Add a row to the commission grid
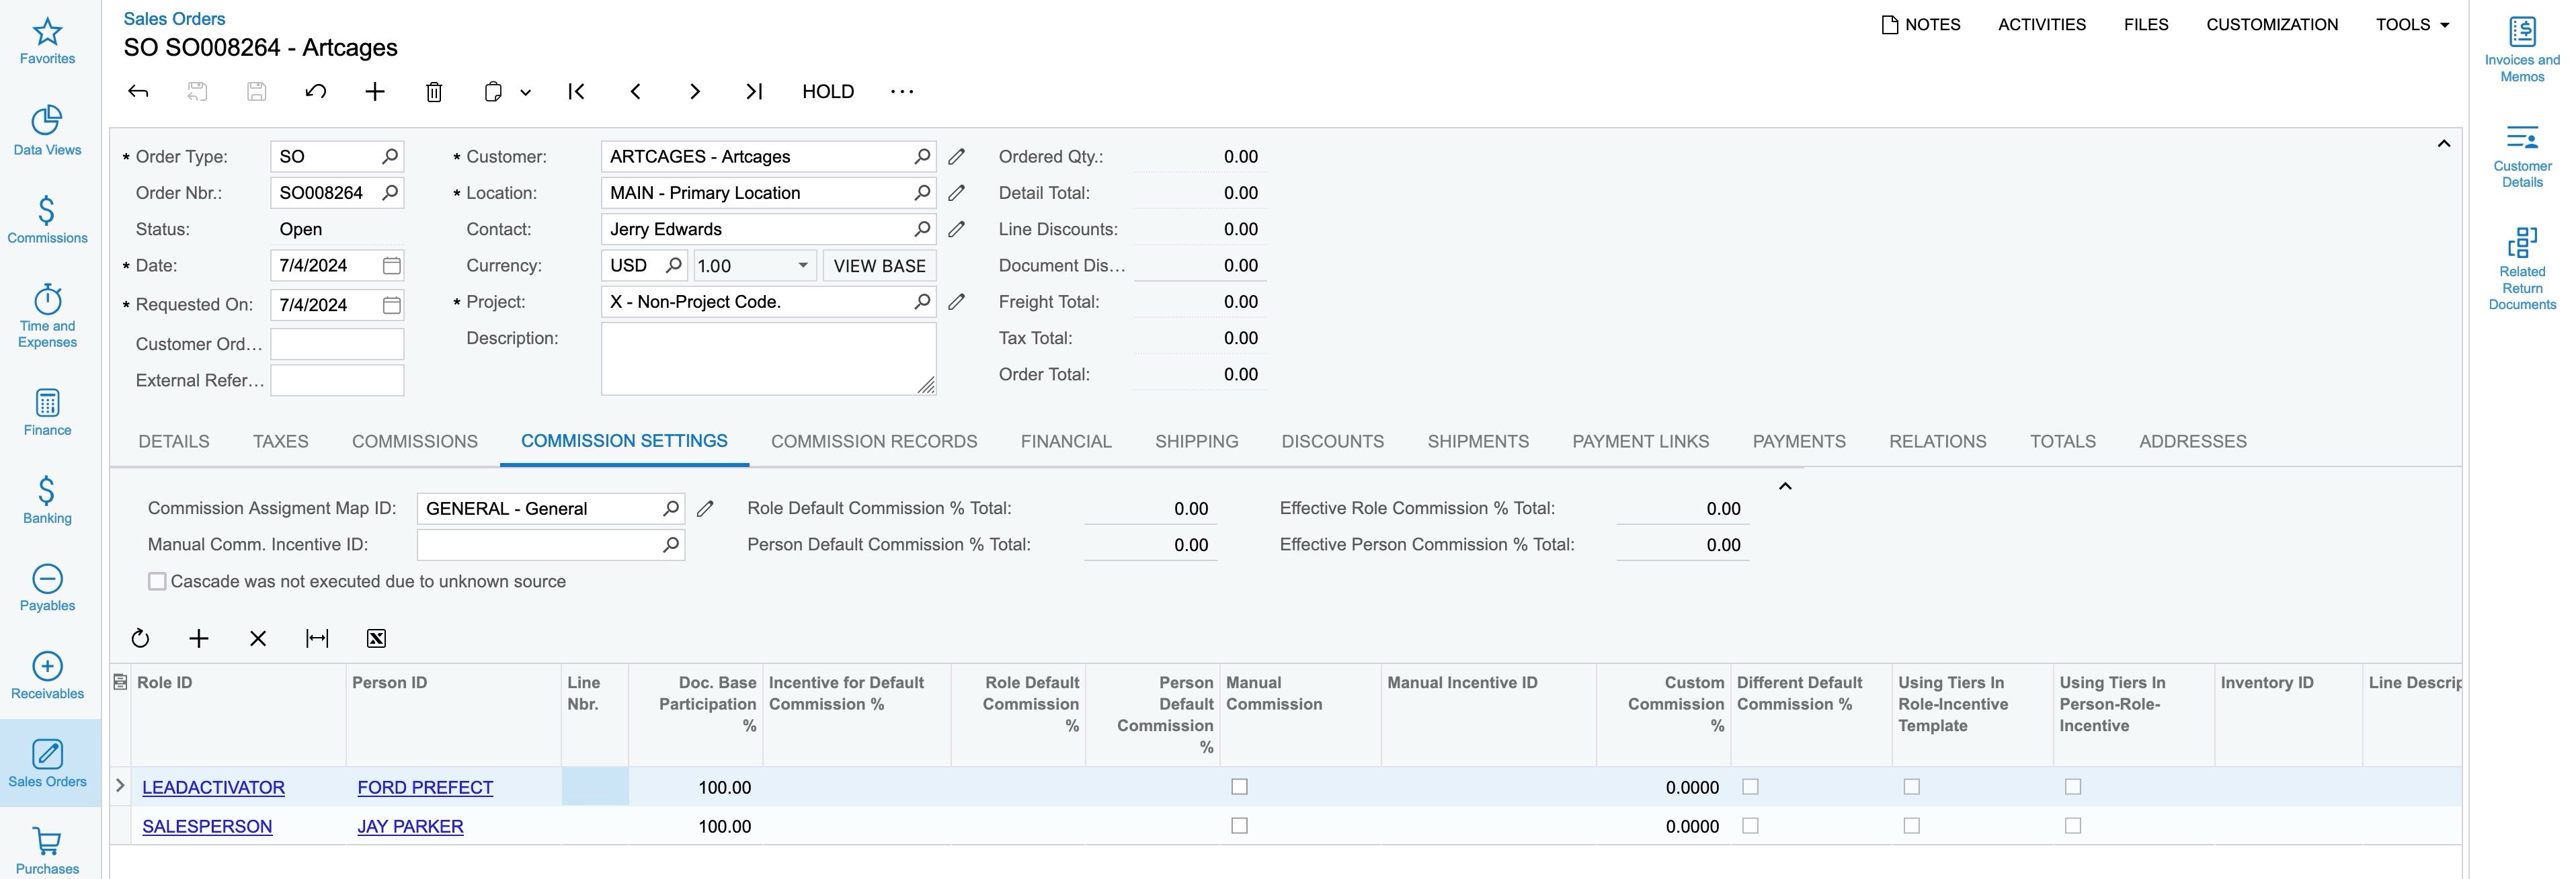This screenshot has height=879, width=2576. pyautogui.click(x=199, y=638)
